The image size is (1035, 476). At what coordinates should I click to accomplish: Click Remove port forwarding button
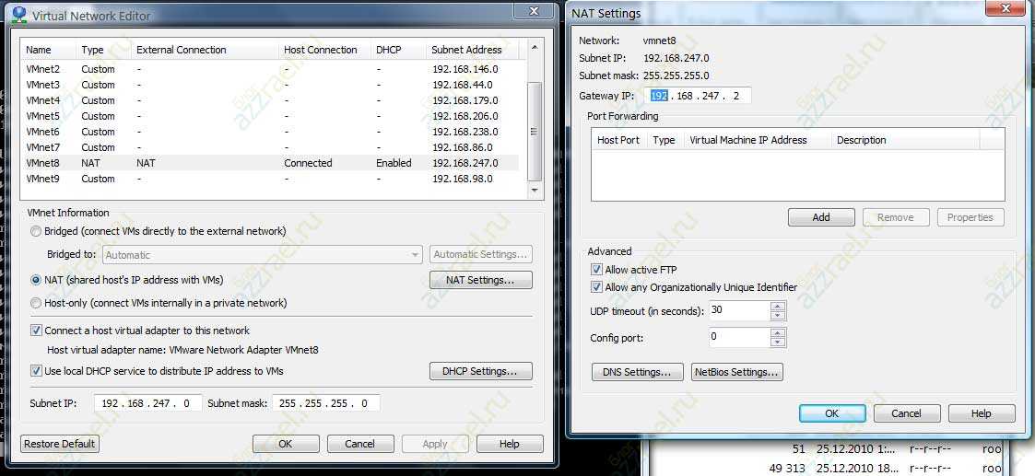pos(896,217)
